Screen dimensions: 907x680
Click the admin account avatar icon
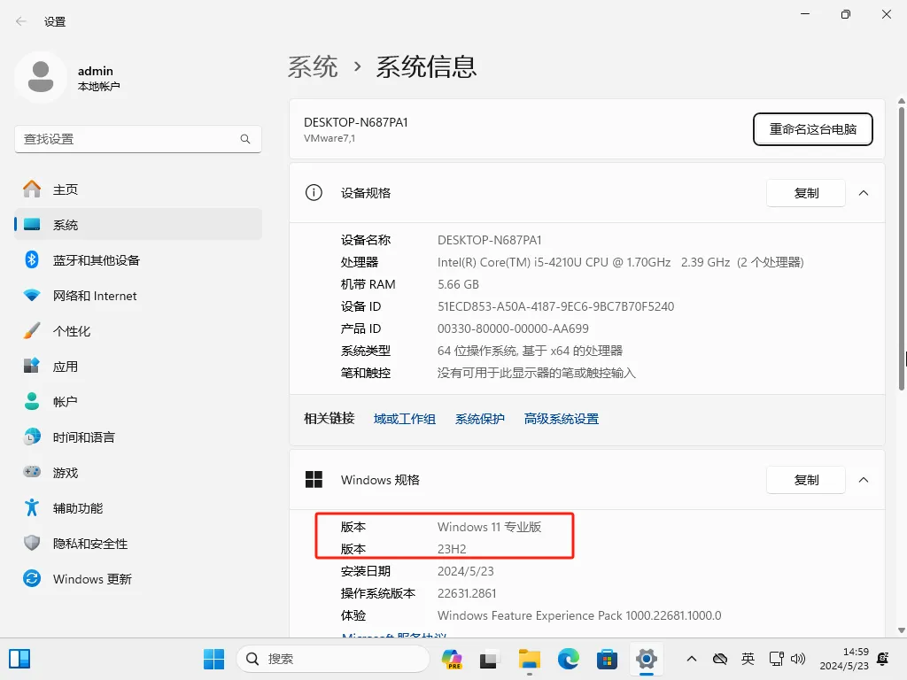tap(41, 77)
